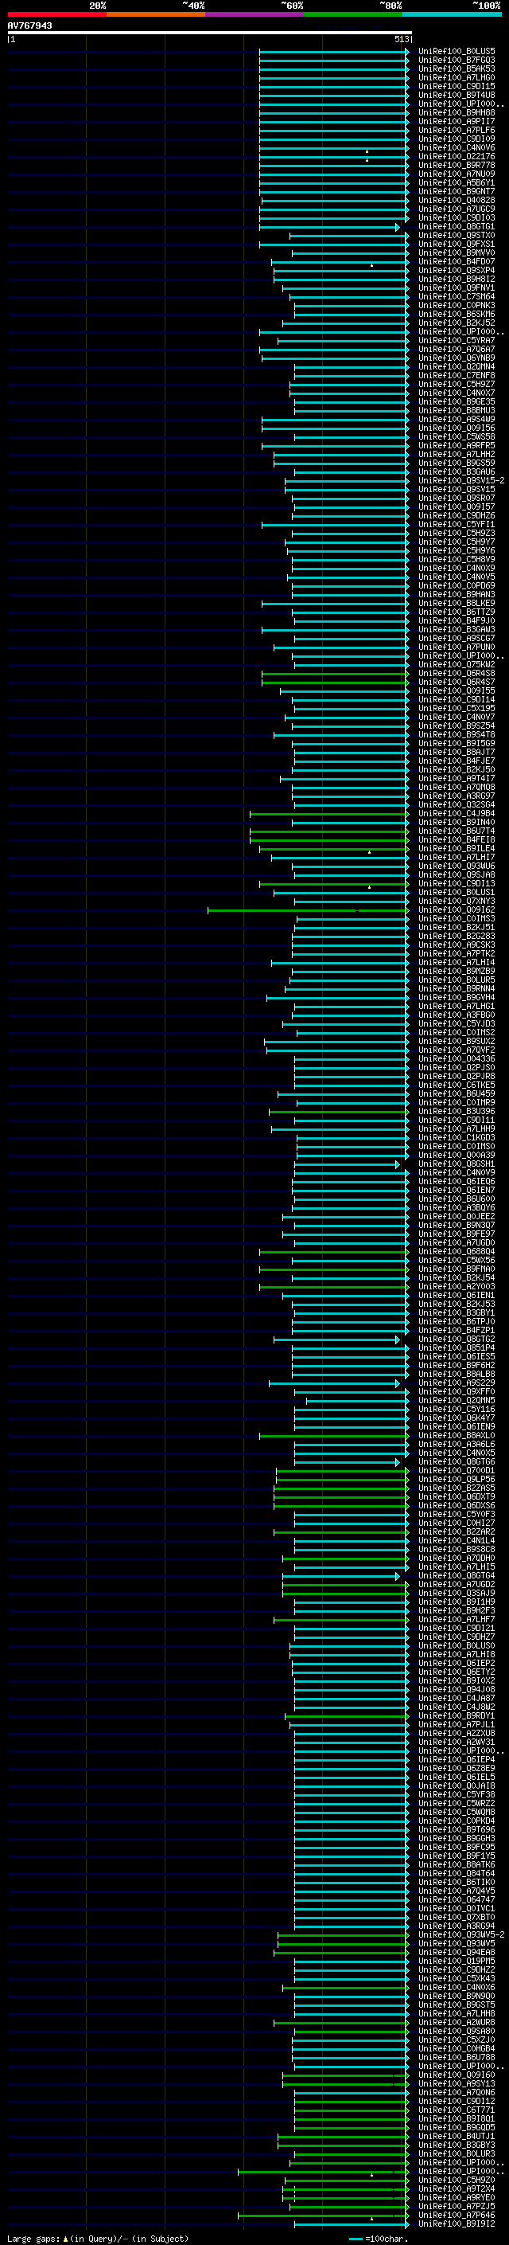The width and height of the screenshot is (509, 2245).
Task: Pick the UniRef100_C0PNK3 row label
Action: click(457, 306)
